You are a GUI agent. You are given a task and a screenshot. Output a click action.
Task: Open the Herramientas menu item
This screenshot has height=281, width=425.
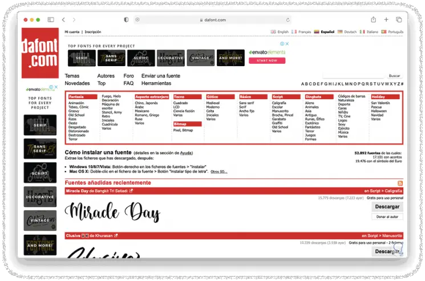click(157, 83)
